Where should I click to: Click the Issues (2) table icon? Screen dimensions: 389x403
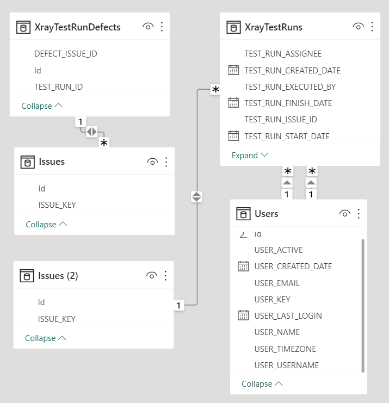[x=27, y=276]
